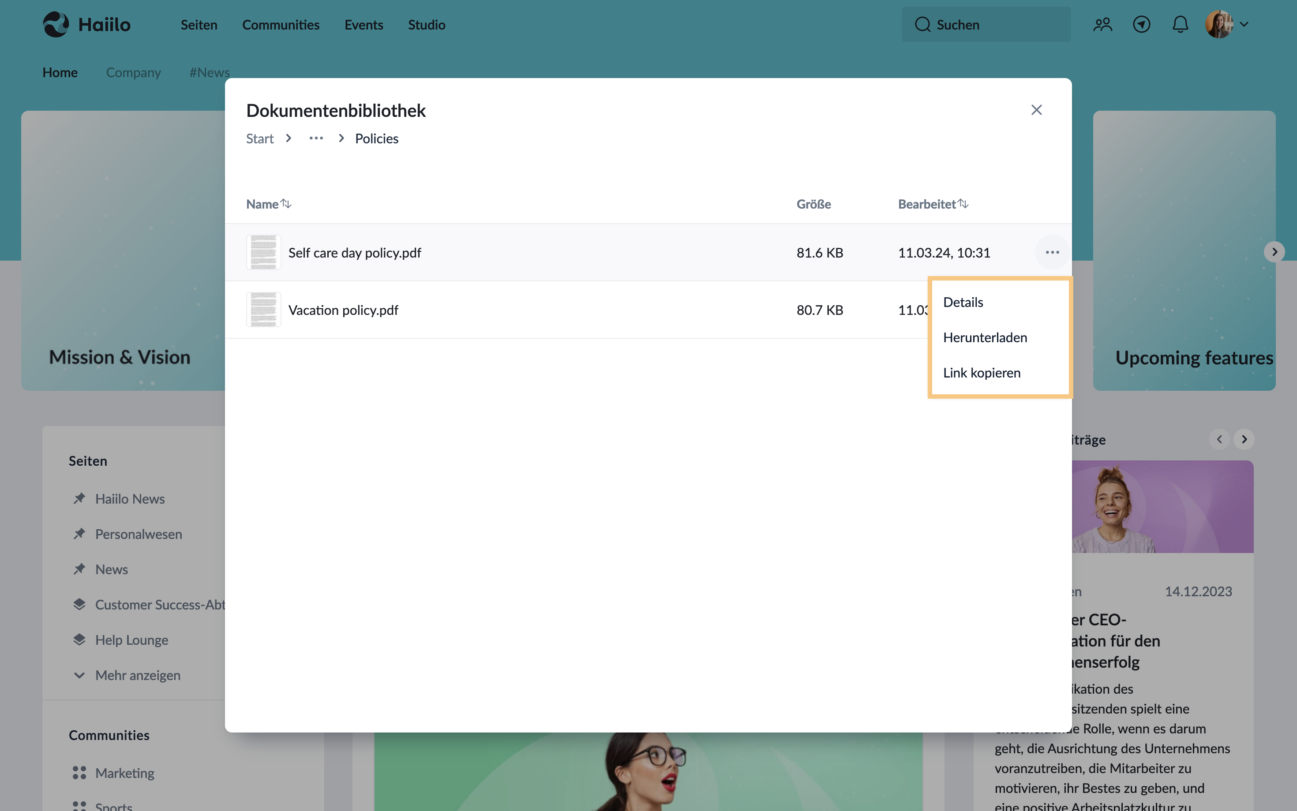Open the notifications bell
Viewport: 1297px width, 811px height.
[1180, 25]
